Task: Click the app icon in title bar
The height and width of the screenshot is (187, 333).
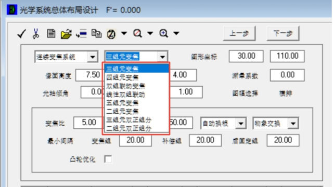Action: pyautogui.click(x=11, y=9)
